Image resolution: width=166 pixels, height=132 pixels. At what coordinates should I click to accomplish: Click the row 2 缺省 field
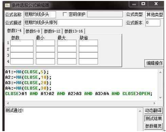tap(88, 49)
